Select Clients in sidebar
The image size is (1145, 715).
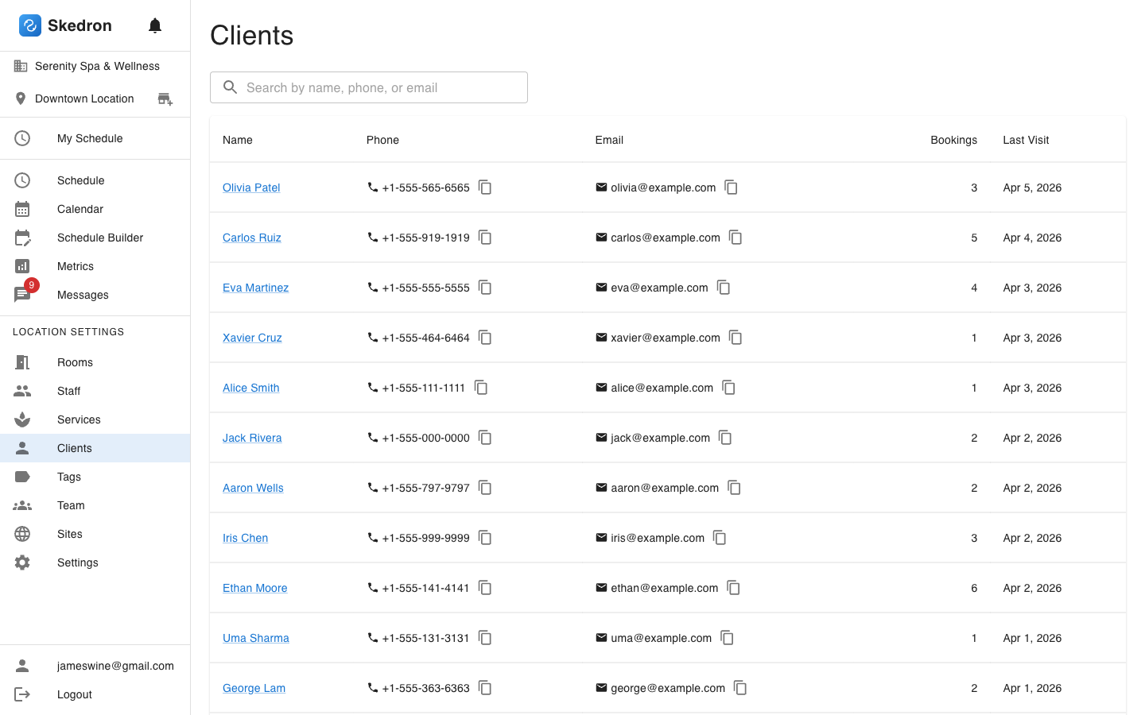coord(95,448)
